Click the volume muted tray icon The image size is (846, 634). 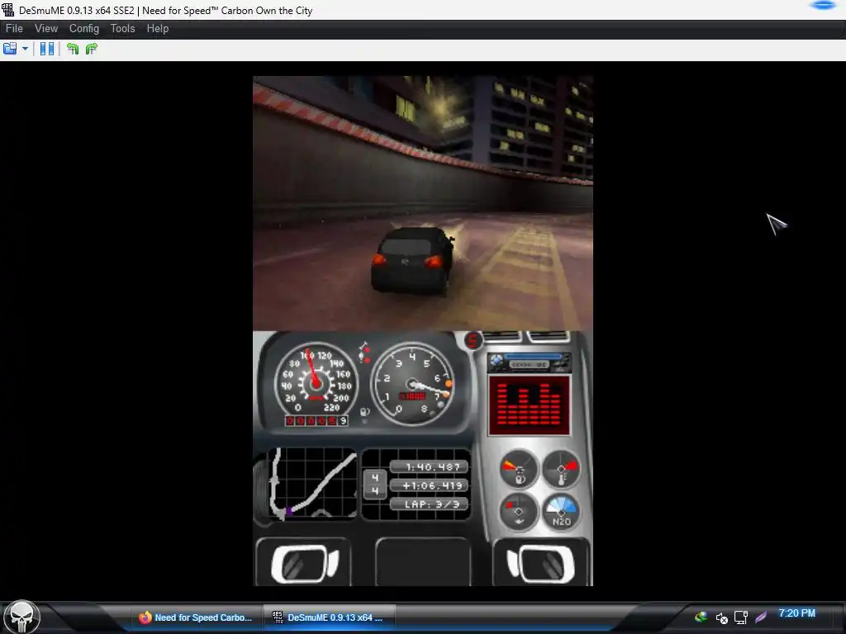pos(721,617)
